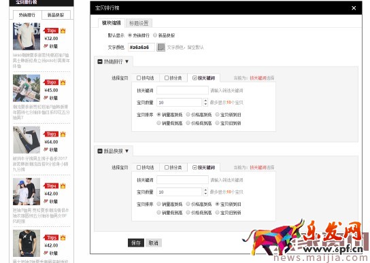This screenshot has width=370, height=263.
Task: Open the gray text color swatch picker
Action: (x=161, y=47)
